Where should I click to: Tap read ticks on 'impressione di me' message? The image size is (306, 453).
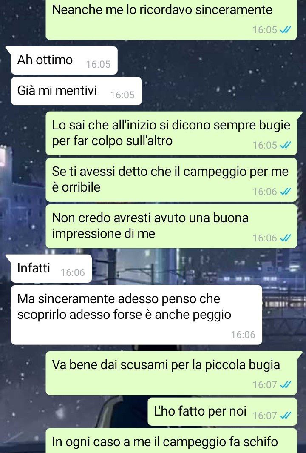point(286,238)
